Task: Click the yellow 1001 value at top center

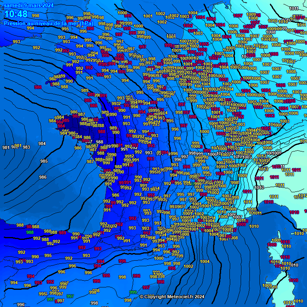Action: (x=148, y=16)
